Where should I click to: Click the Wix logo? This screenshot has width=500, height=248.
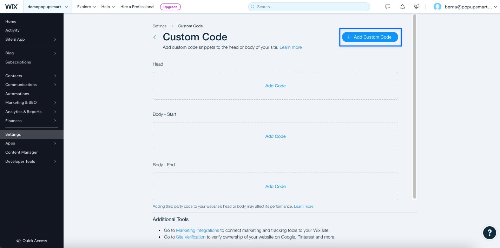pos(11,7)
